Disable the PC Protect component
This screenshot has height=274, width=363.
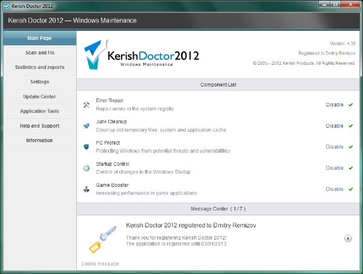[335, 147]
